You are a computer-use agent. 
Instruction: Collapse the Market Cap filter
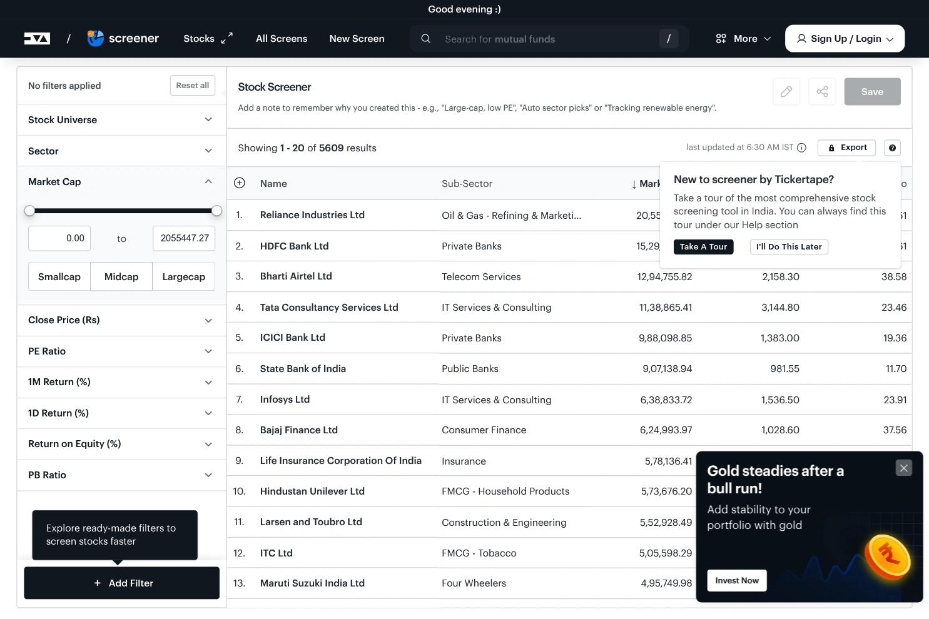pos(121,182)
